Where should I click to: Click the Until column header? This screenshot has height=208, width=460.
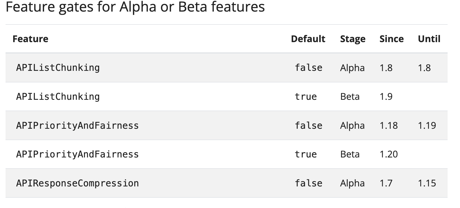coord(429,39)
